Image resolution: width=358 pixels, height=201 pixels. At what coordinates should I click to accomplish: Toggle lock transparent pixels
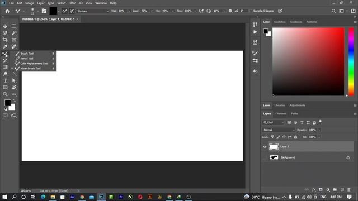pyautogui.click(x=272, y=137)
